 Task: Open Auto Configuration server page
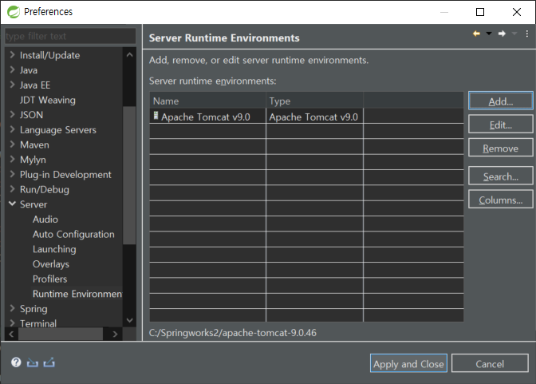tap(73, 234)
